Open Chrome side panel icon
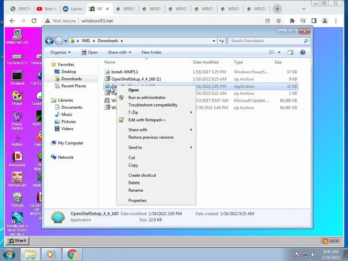 [314, 21]
